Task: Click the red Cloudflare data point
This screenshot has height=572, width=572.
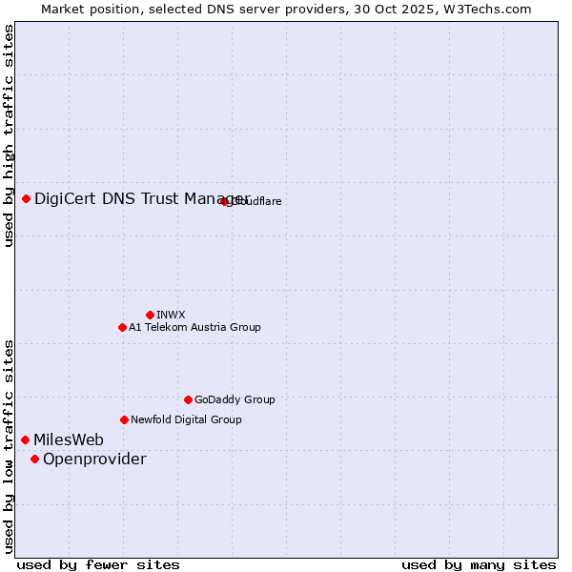Action: [225, 201]
